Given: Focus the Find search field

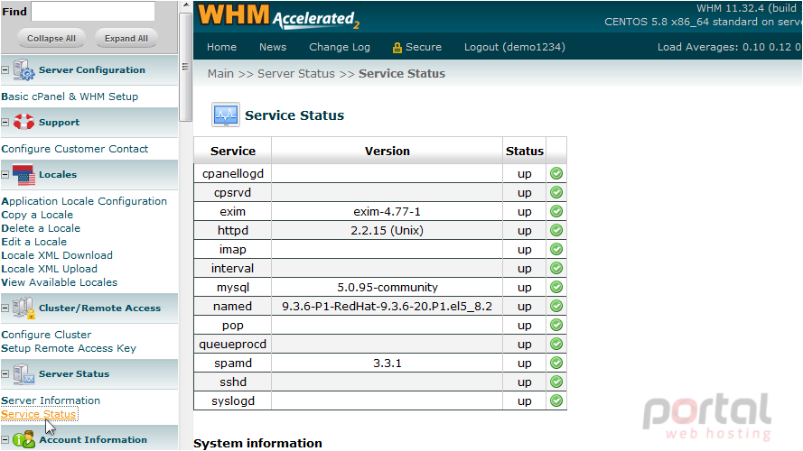Looking at the screenshot, I should [x=93, y=11].
